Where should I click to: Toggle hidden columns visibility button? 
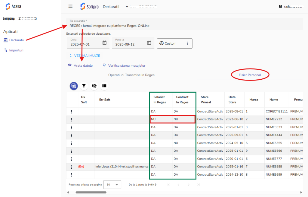pos(94,86)
